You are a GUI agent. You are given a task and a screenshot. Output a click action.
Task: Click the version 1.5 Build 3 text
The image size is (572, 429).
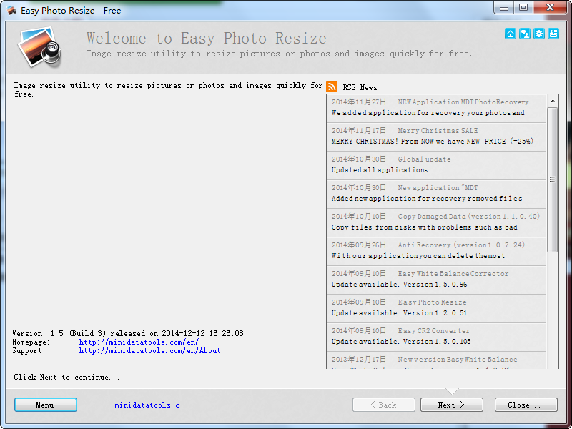tap(128, 333)
